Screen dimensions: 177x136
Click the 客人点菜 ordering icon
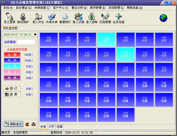point(78,18)
